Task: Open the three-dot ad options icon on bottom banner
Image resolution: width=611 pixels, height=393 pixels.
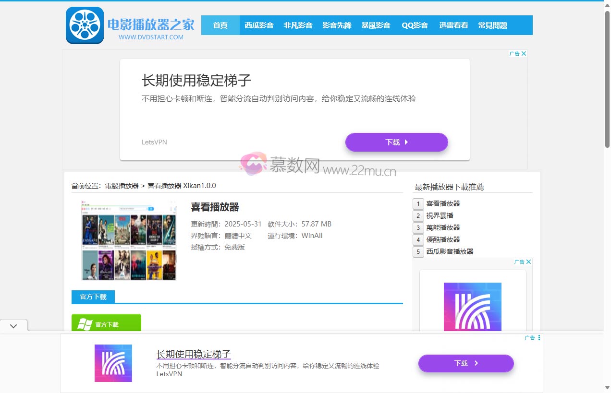Action: (539, 337)
